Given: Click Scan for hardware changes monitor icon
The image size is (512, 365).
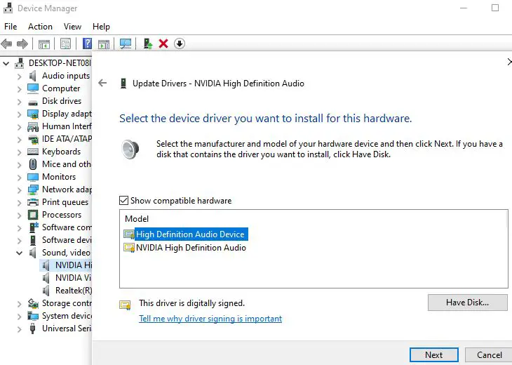Looking at the screenshot, I should [126, 44].
